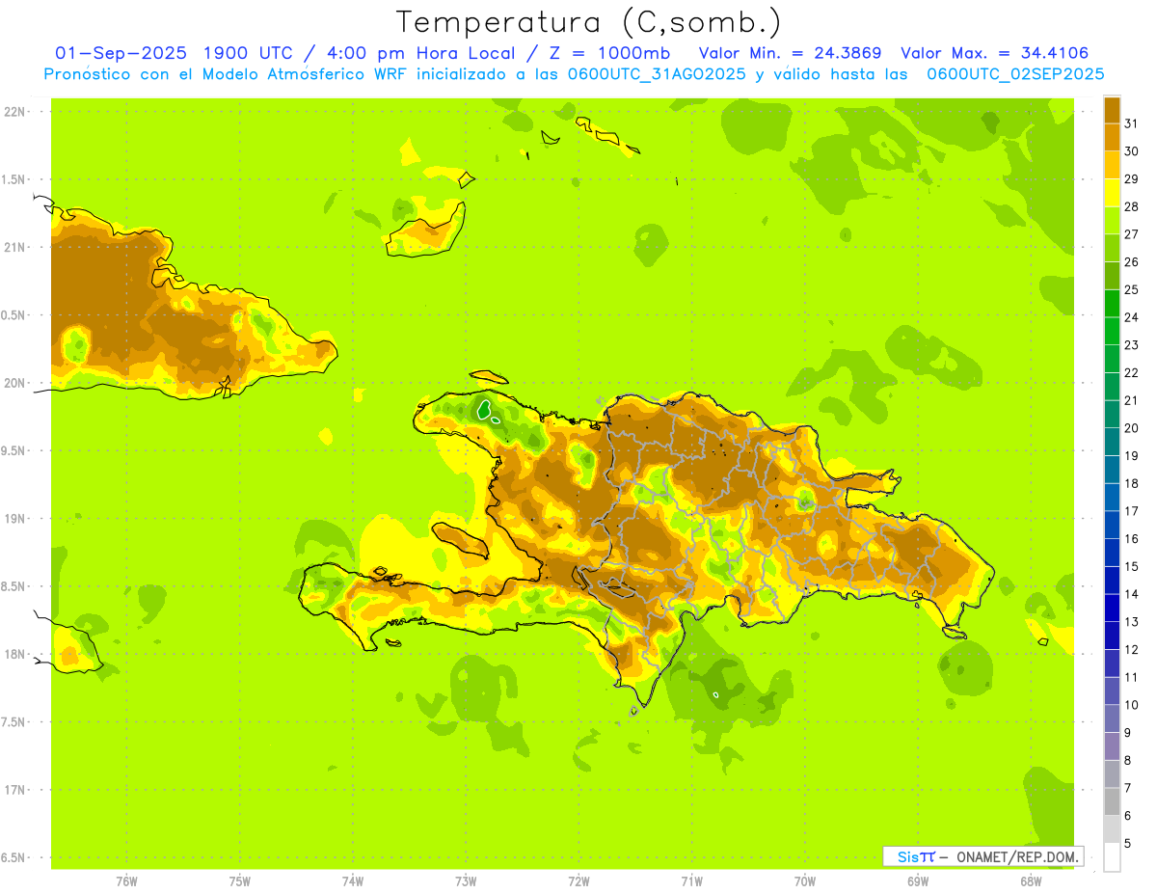Click the '1.5N' latitude label

click(x=14, y=179)
